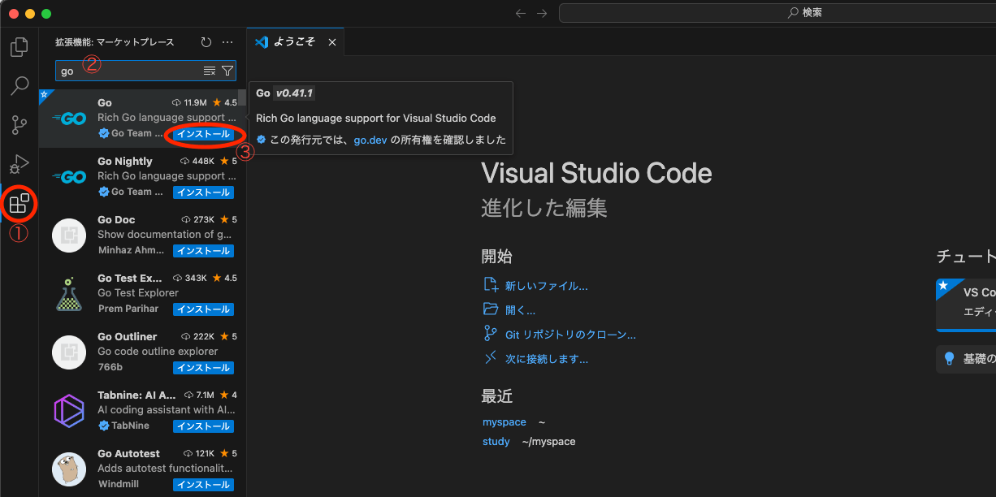Viewport: 996px width, 497px height.
Task: Click the lightbulb icon in walkthroughs
Action: click(x=948, y=359)
